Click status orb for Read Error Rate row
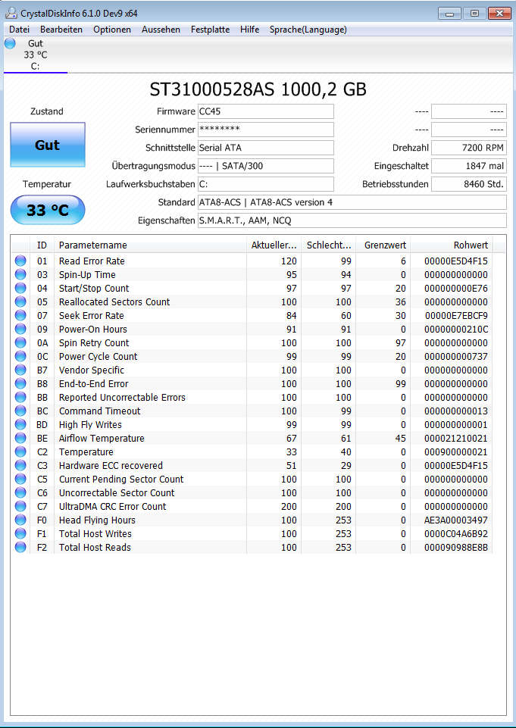Screen dimensions: 516x728 tap(20, 261)
